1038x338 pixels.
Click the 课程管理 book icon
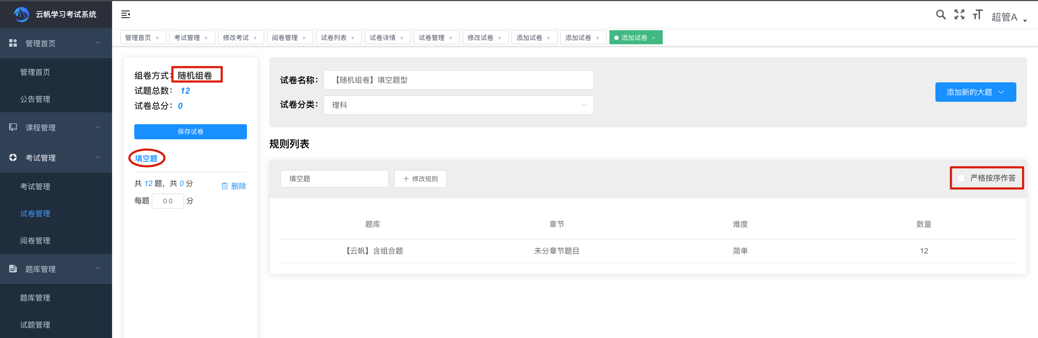coord(13,127)
